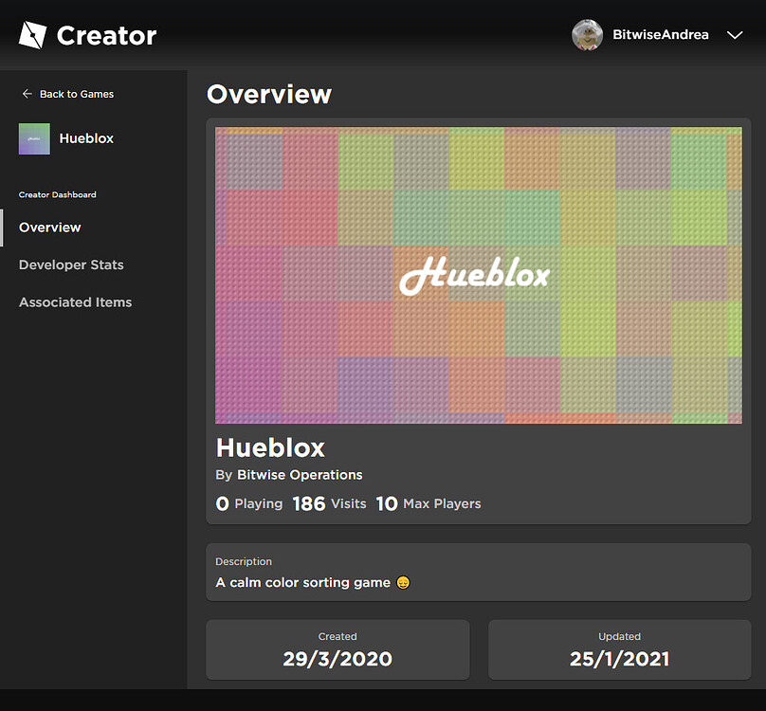This screenshot has width=766, height=711.
Task: Click the Updated date card showing 25/1/2021
Action: 619,649
